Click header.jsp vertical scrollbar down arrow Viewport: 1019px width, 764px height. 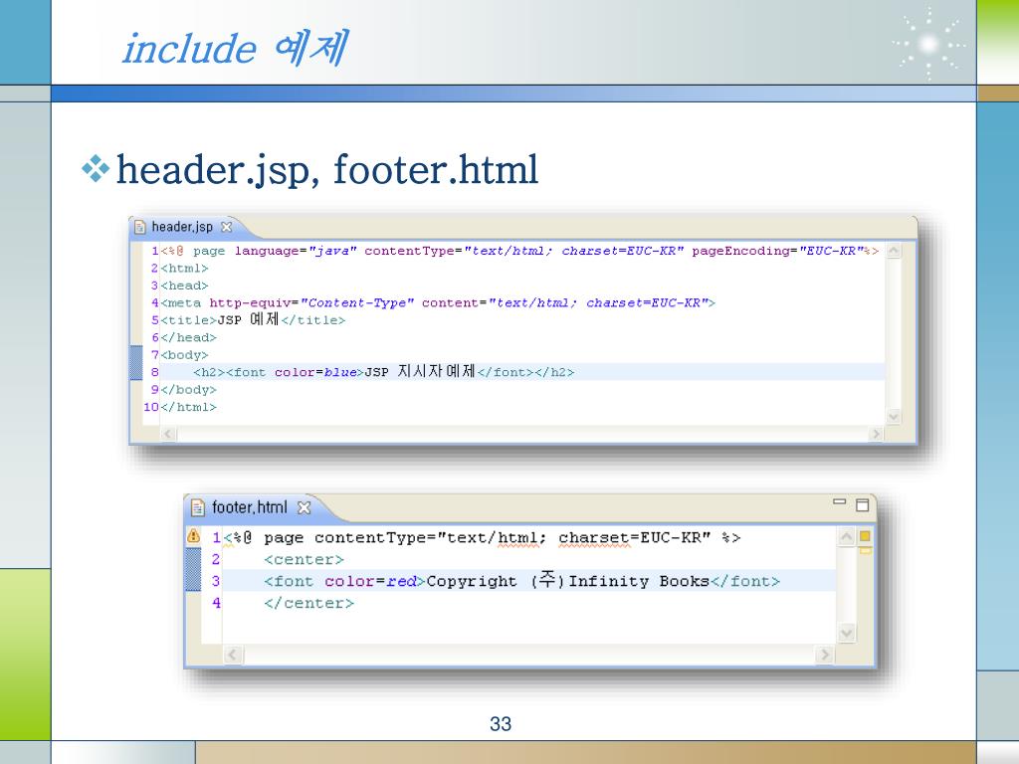[894, 417]
